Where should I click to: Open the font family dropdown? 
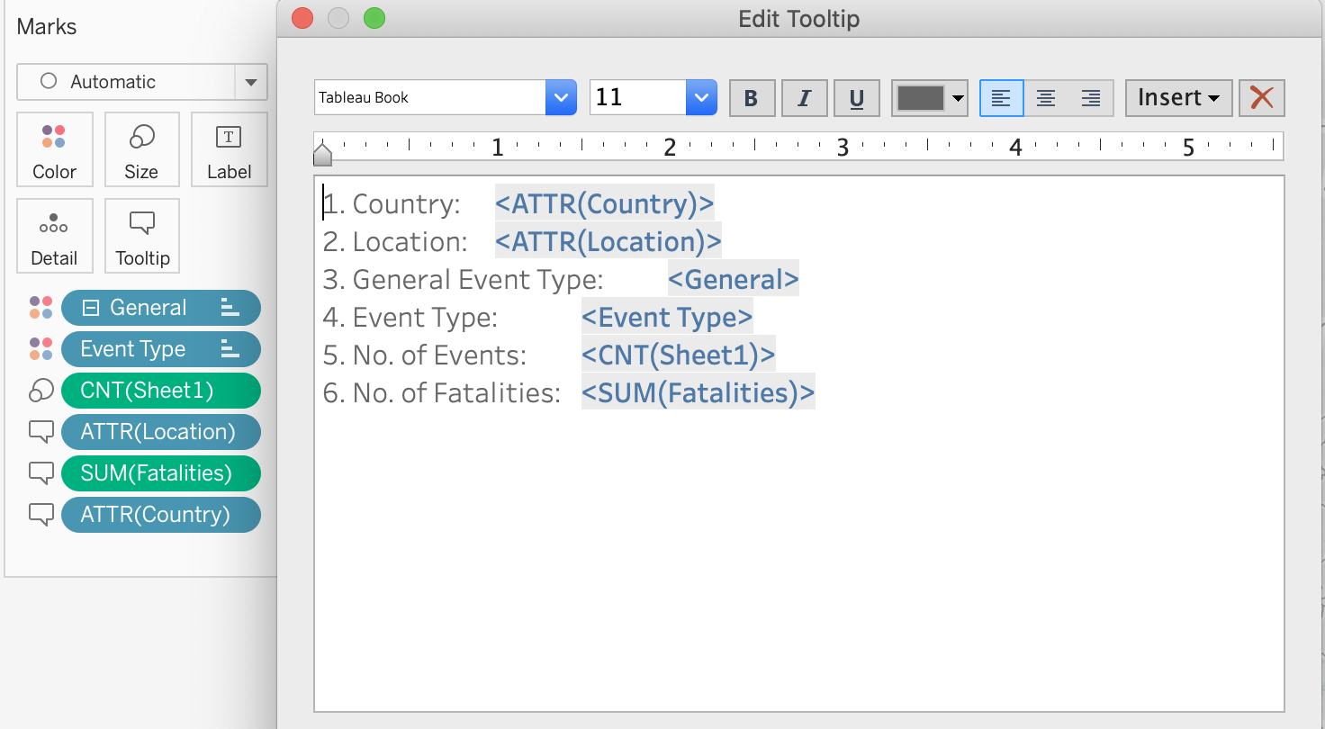click(x=560, y=98)
